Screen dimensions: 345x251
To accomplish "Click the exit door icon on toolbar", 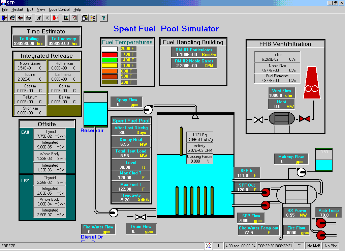I will [4, 18].
